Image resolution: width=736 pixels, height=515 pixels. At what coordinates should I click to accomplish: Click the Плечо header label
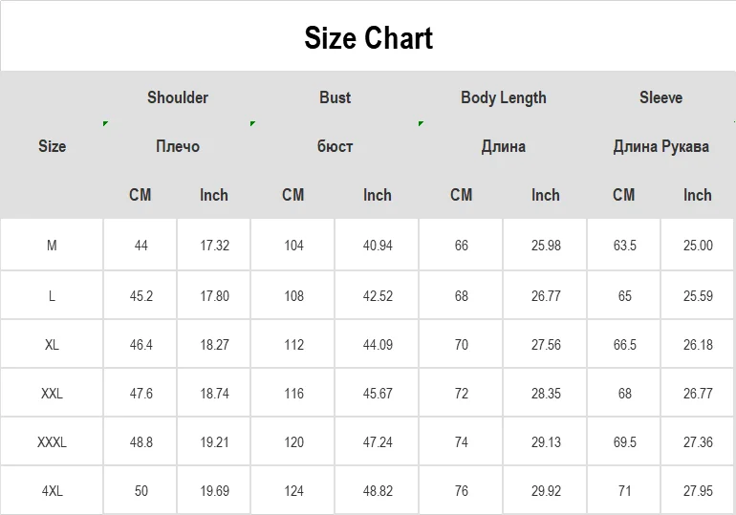[178, 146]
